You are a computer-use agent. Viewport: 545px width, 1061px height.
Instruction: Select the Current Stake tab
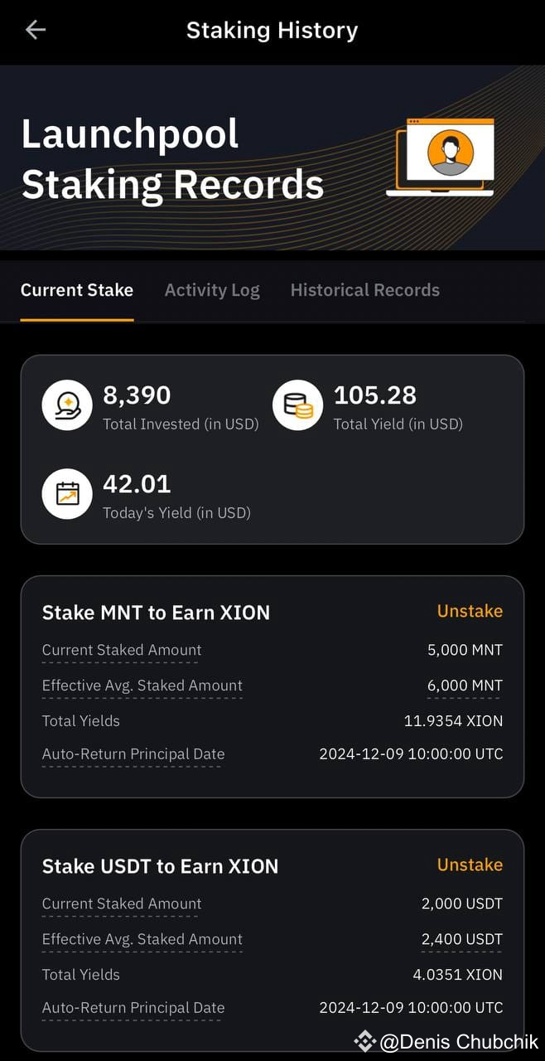click(77, 290)
